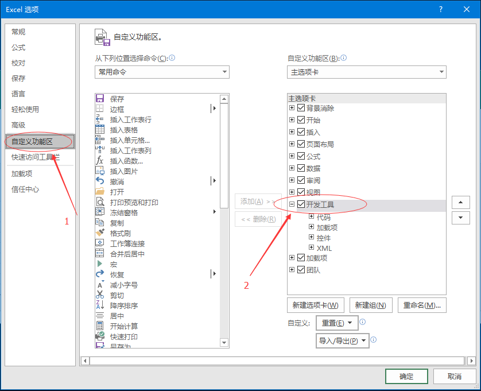Click the 插入工作表行 icon

tap(100, 119)
